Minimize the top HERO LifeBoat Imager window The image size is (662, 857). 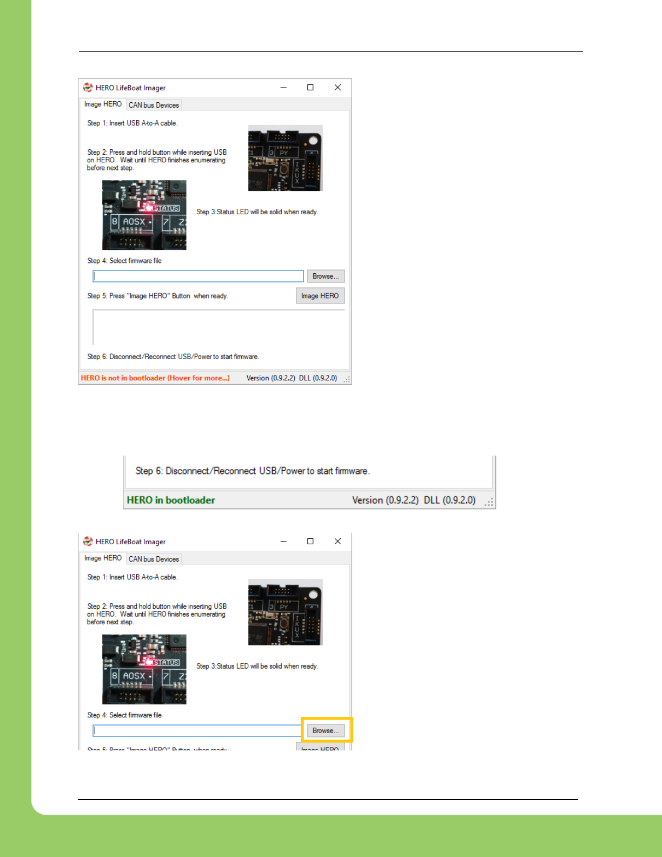(x=283, y=88)
